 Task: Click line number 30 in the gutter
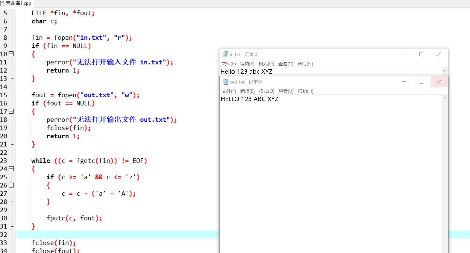coord(4,218)
